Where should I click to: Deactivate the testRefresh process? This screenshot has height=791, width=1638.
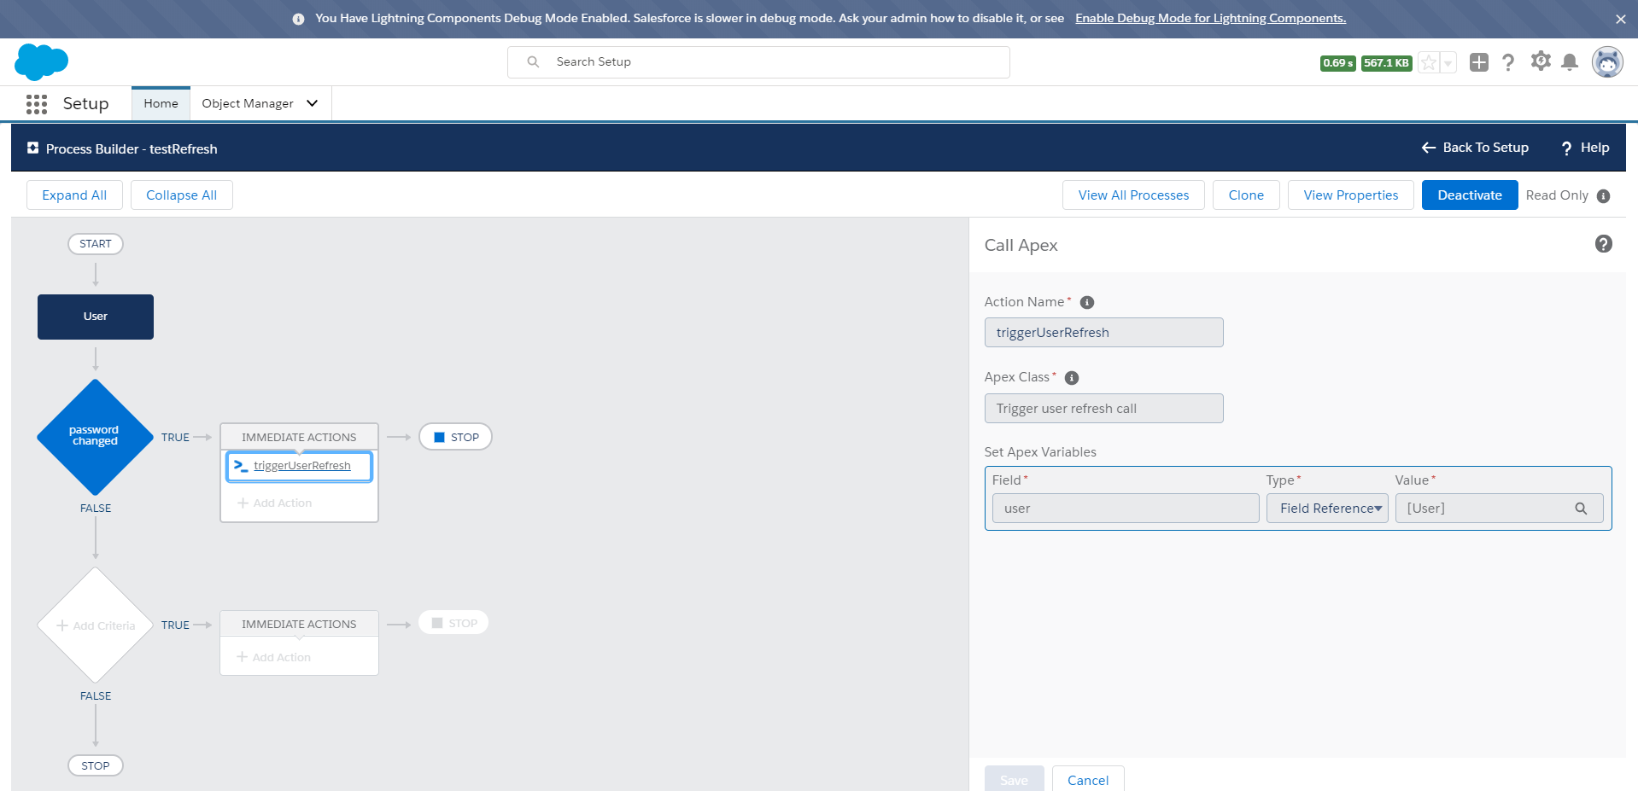pos(1469,195)
